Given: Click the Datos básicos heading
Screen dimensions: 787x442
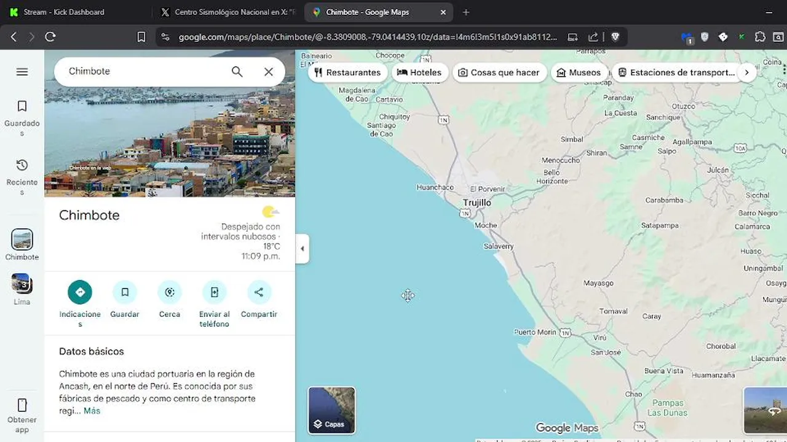Looking at the screenshot, I should (x=92, y=352).
